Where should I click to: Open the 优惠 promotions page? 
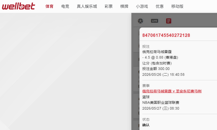[x=160, y=6]
